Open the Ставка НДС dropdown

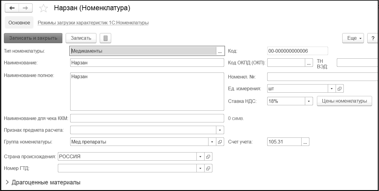[x=309, y=101]
